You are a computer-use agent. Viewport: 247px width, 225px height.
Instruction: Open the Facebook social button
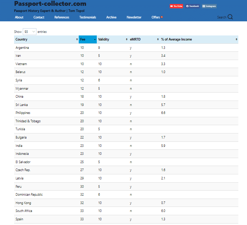tap(192, 6)
